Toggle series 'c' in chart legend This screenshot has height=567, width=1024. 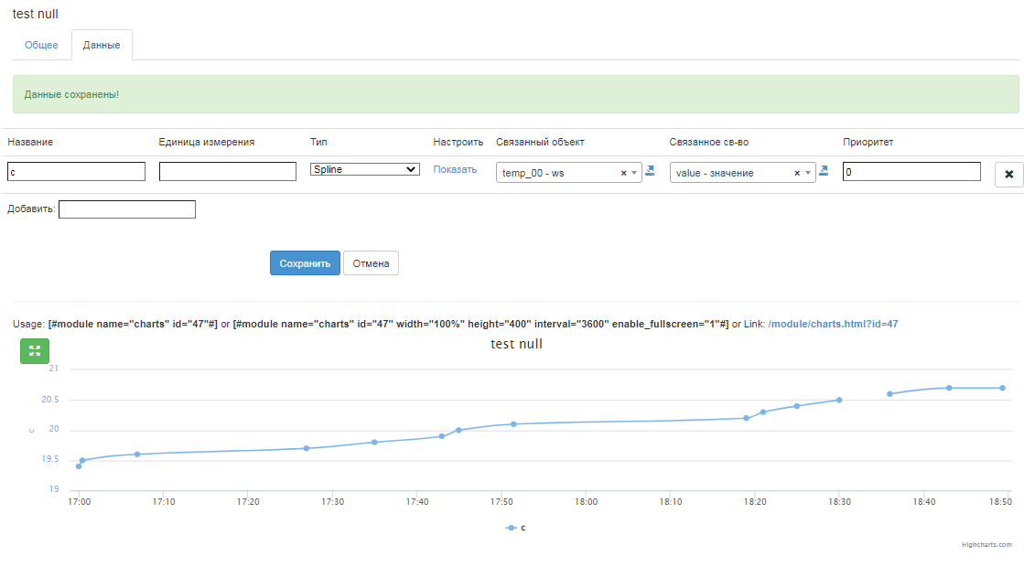[516, 528]
